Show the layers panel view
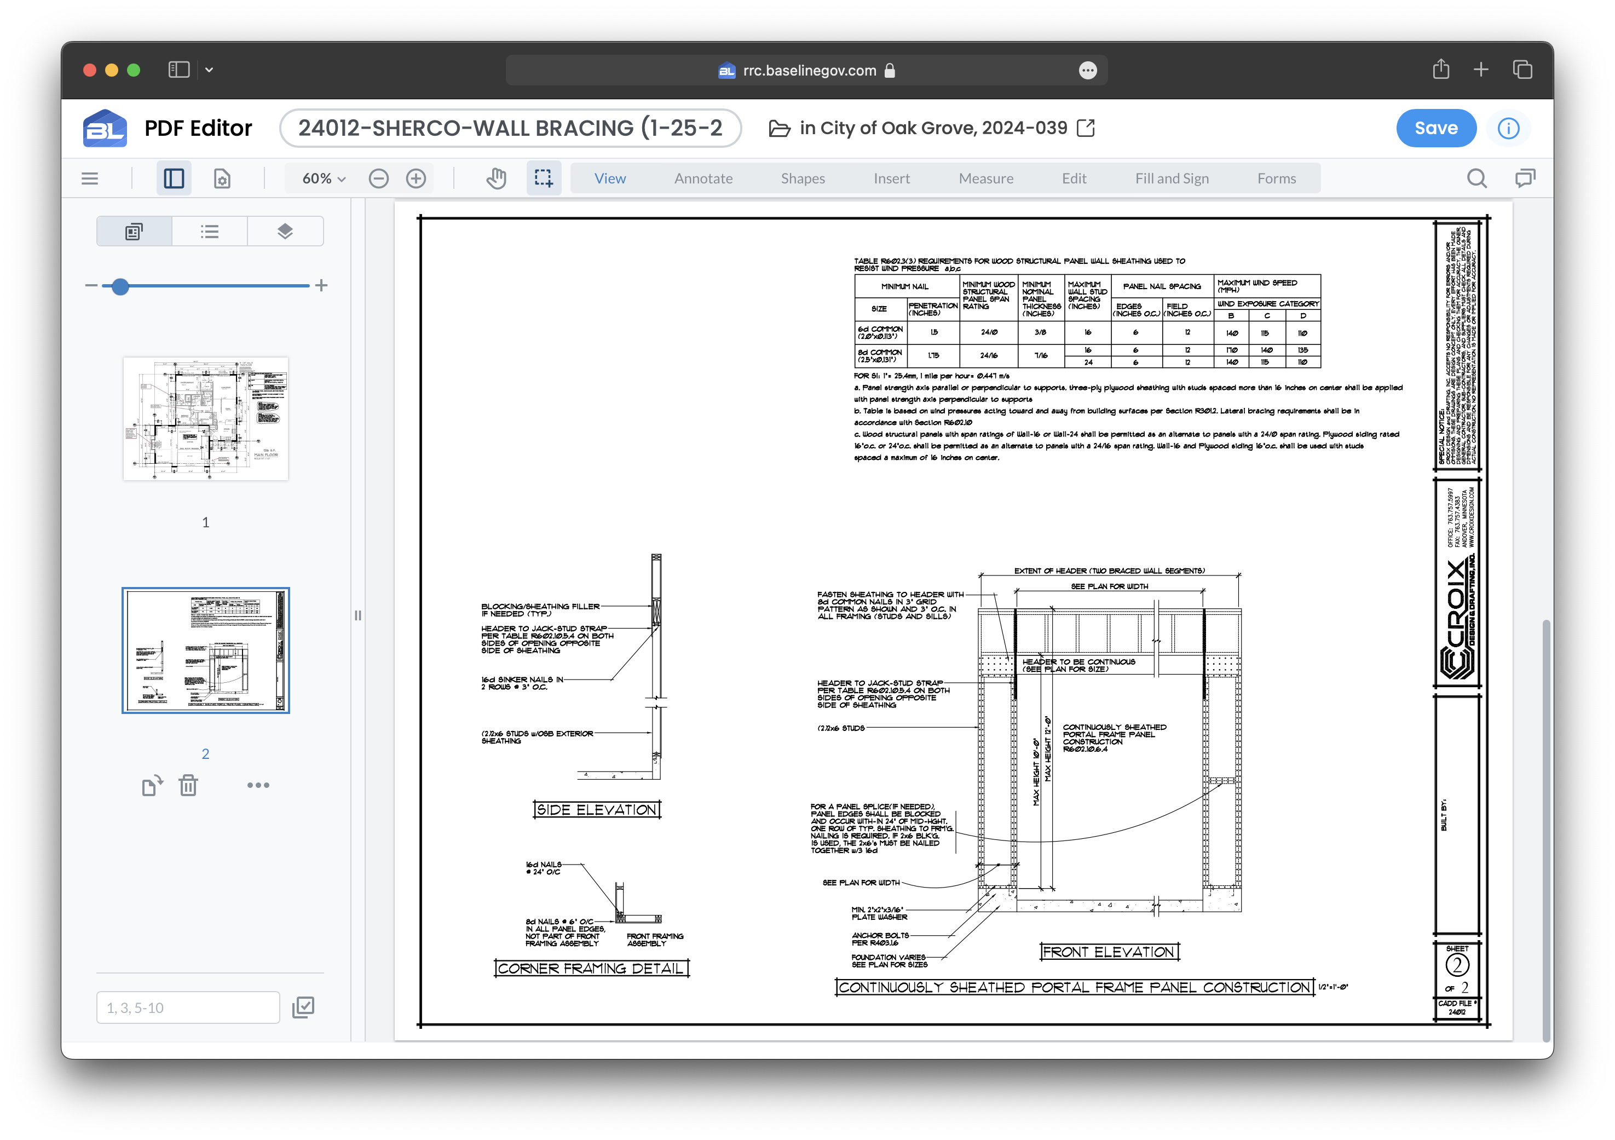The height and width of the screenshot is (1140, 1615). [x=285, y=232]
